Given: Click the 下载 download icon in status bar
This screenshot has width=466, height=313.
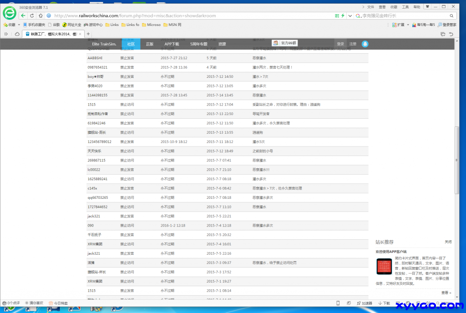Looking at the screenshot, I should (x=384, y=303).
